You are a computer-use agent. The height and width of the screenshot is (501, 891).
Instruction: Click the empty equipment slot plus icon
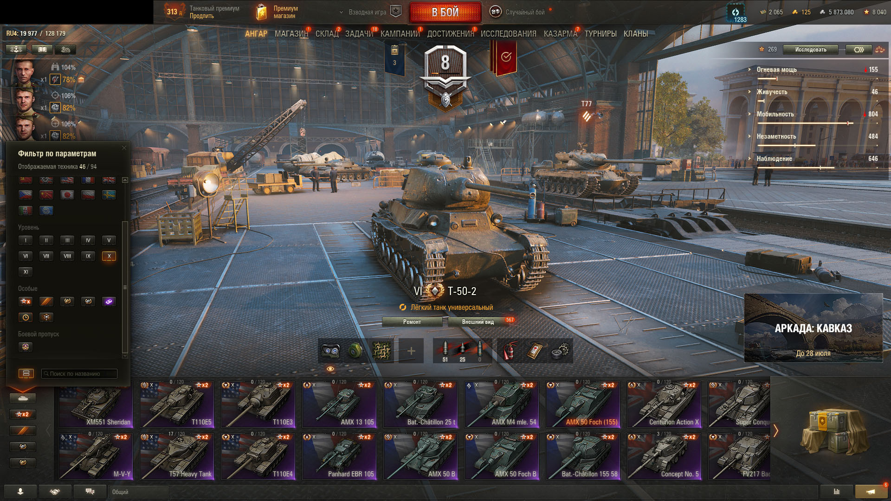411,351
